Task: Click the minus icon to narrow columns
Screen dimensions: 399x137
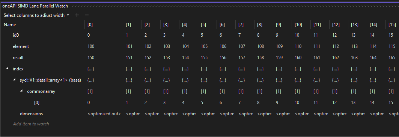Action: (86, 15)
